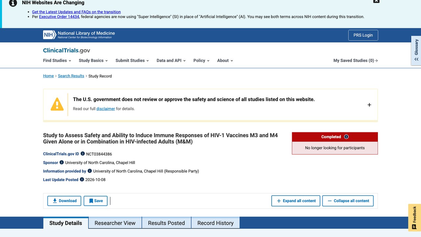The image size is (421, 237).
Task: Open the Study Basics dropdown menu
Action: coord(93,61)
